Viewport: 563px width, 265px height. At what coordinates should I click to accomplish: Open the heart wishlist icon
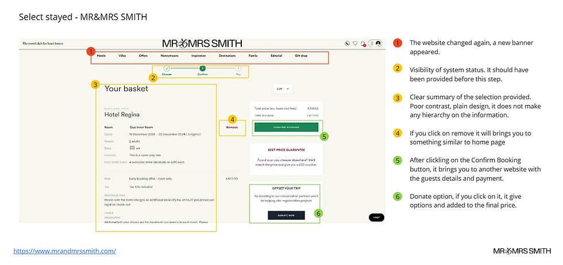tap(355, 44)
